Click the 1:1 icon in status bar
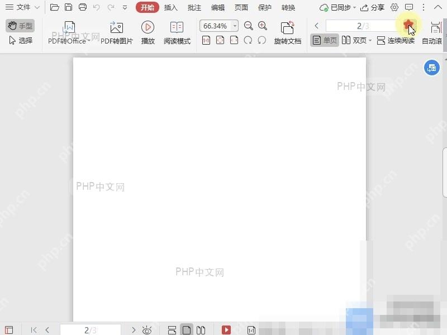This screenshot has width=447, height=335. [x=251, y=330]
